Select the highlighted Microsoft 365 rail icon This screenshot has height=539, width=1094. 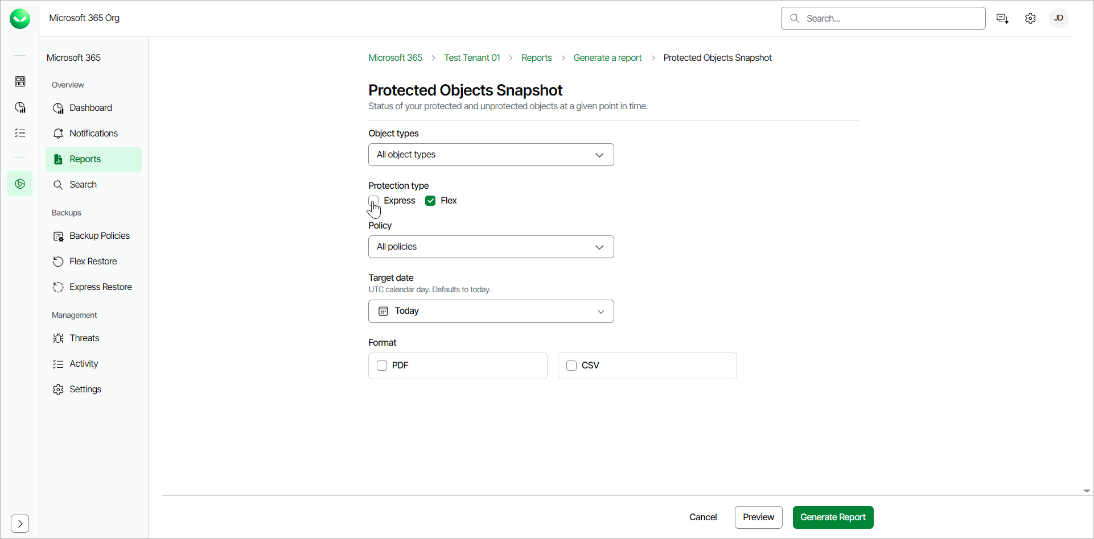20,184
